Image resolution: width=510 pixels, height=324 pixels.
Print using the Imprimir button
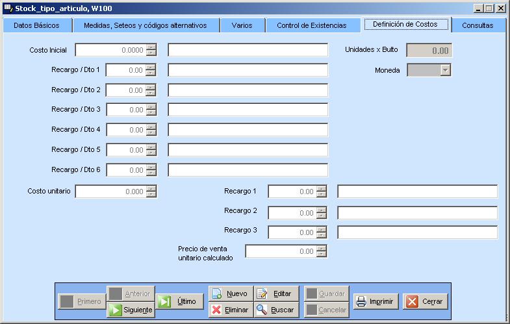click(x=376, y=301)
